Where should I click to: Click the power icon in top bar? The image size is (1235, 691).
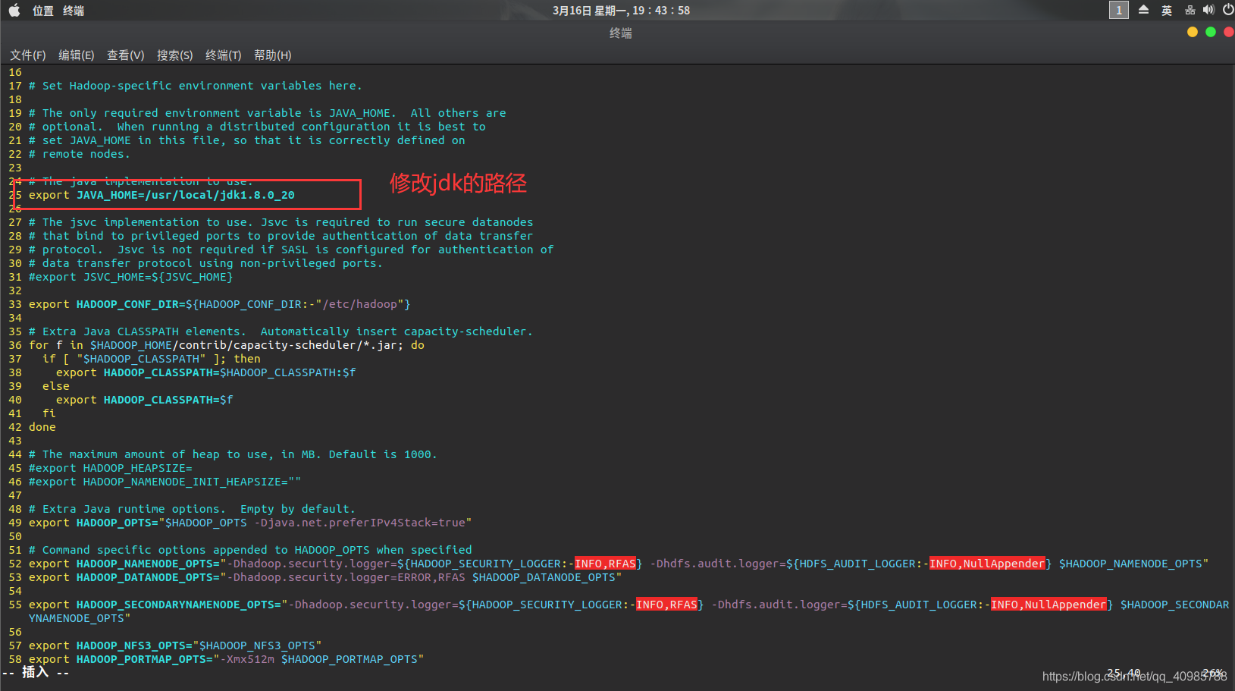coord(1228,10)
